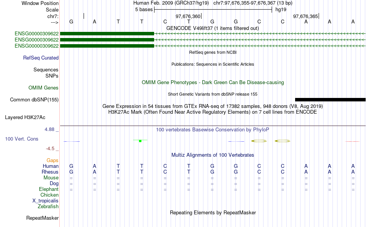Image resolution: width=366 pixels, height=227 pixels.
Task: Click the Elephant species label
Action: pos(49,189)
